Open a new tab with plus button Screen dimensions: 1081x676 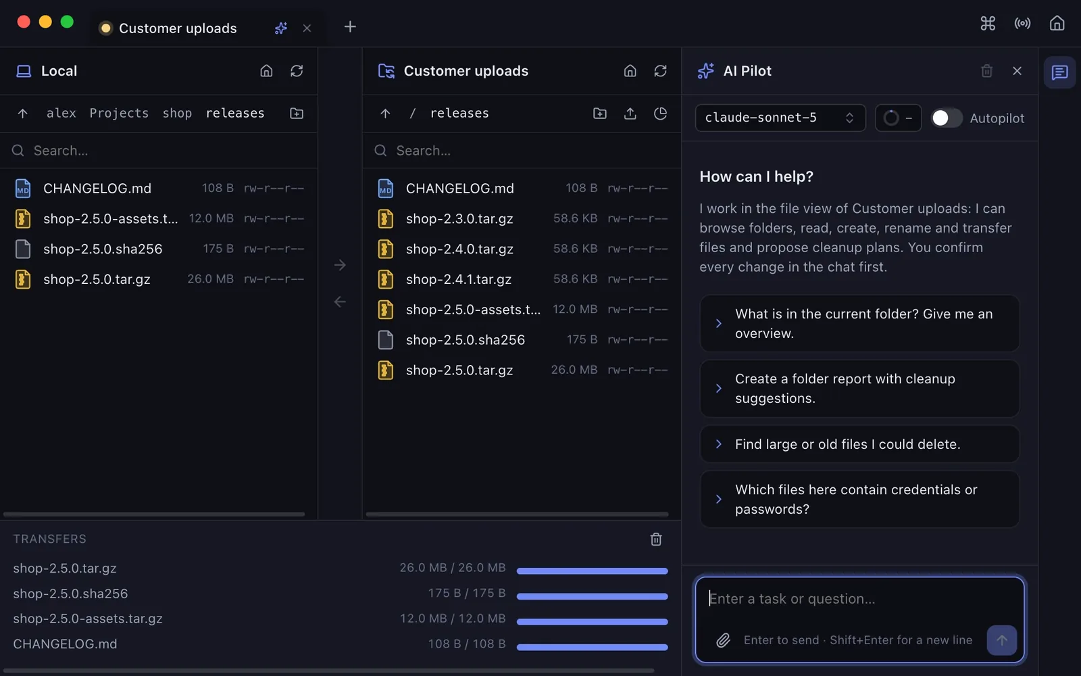point(350,27)
